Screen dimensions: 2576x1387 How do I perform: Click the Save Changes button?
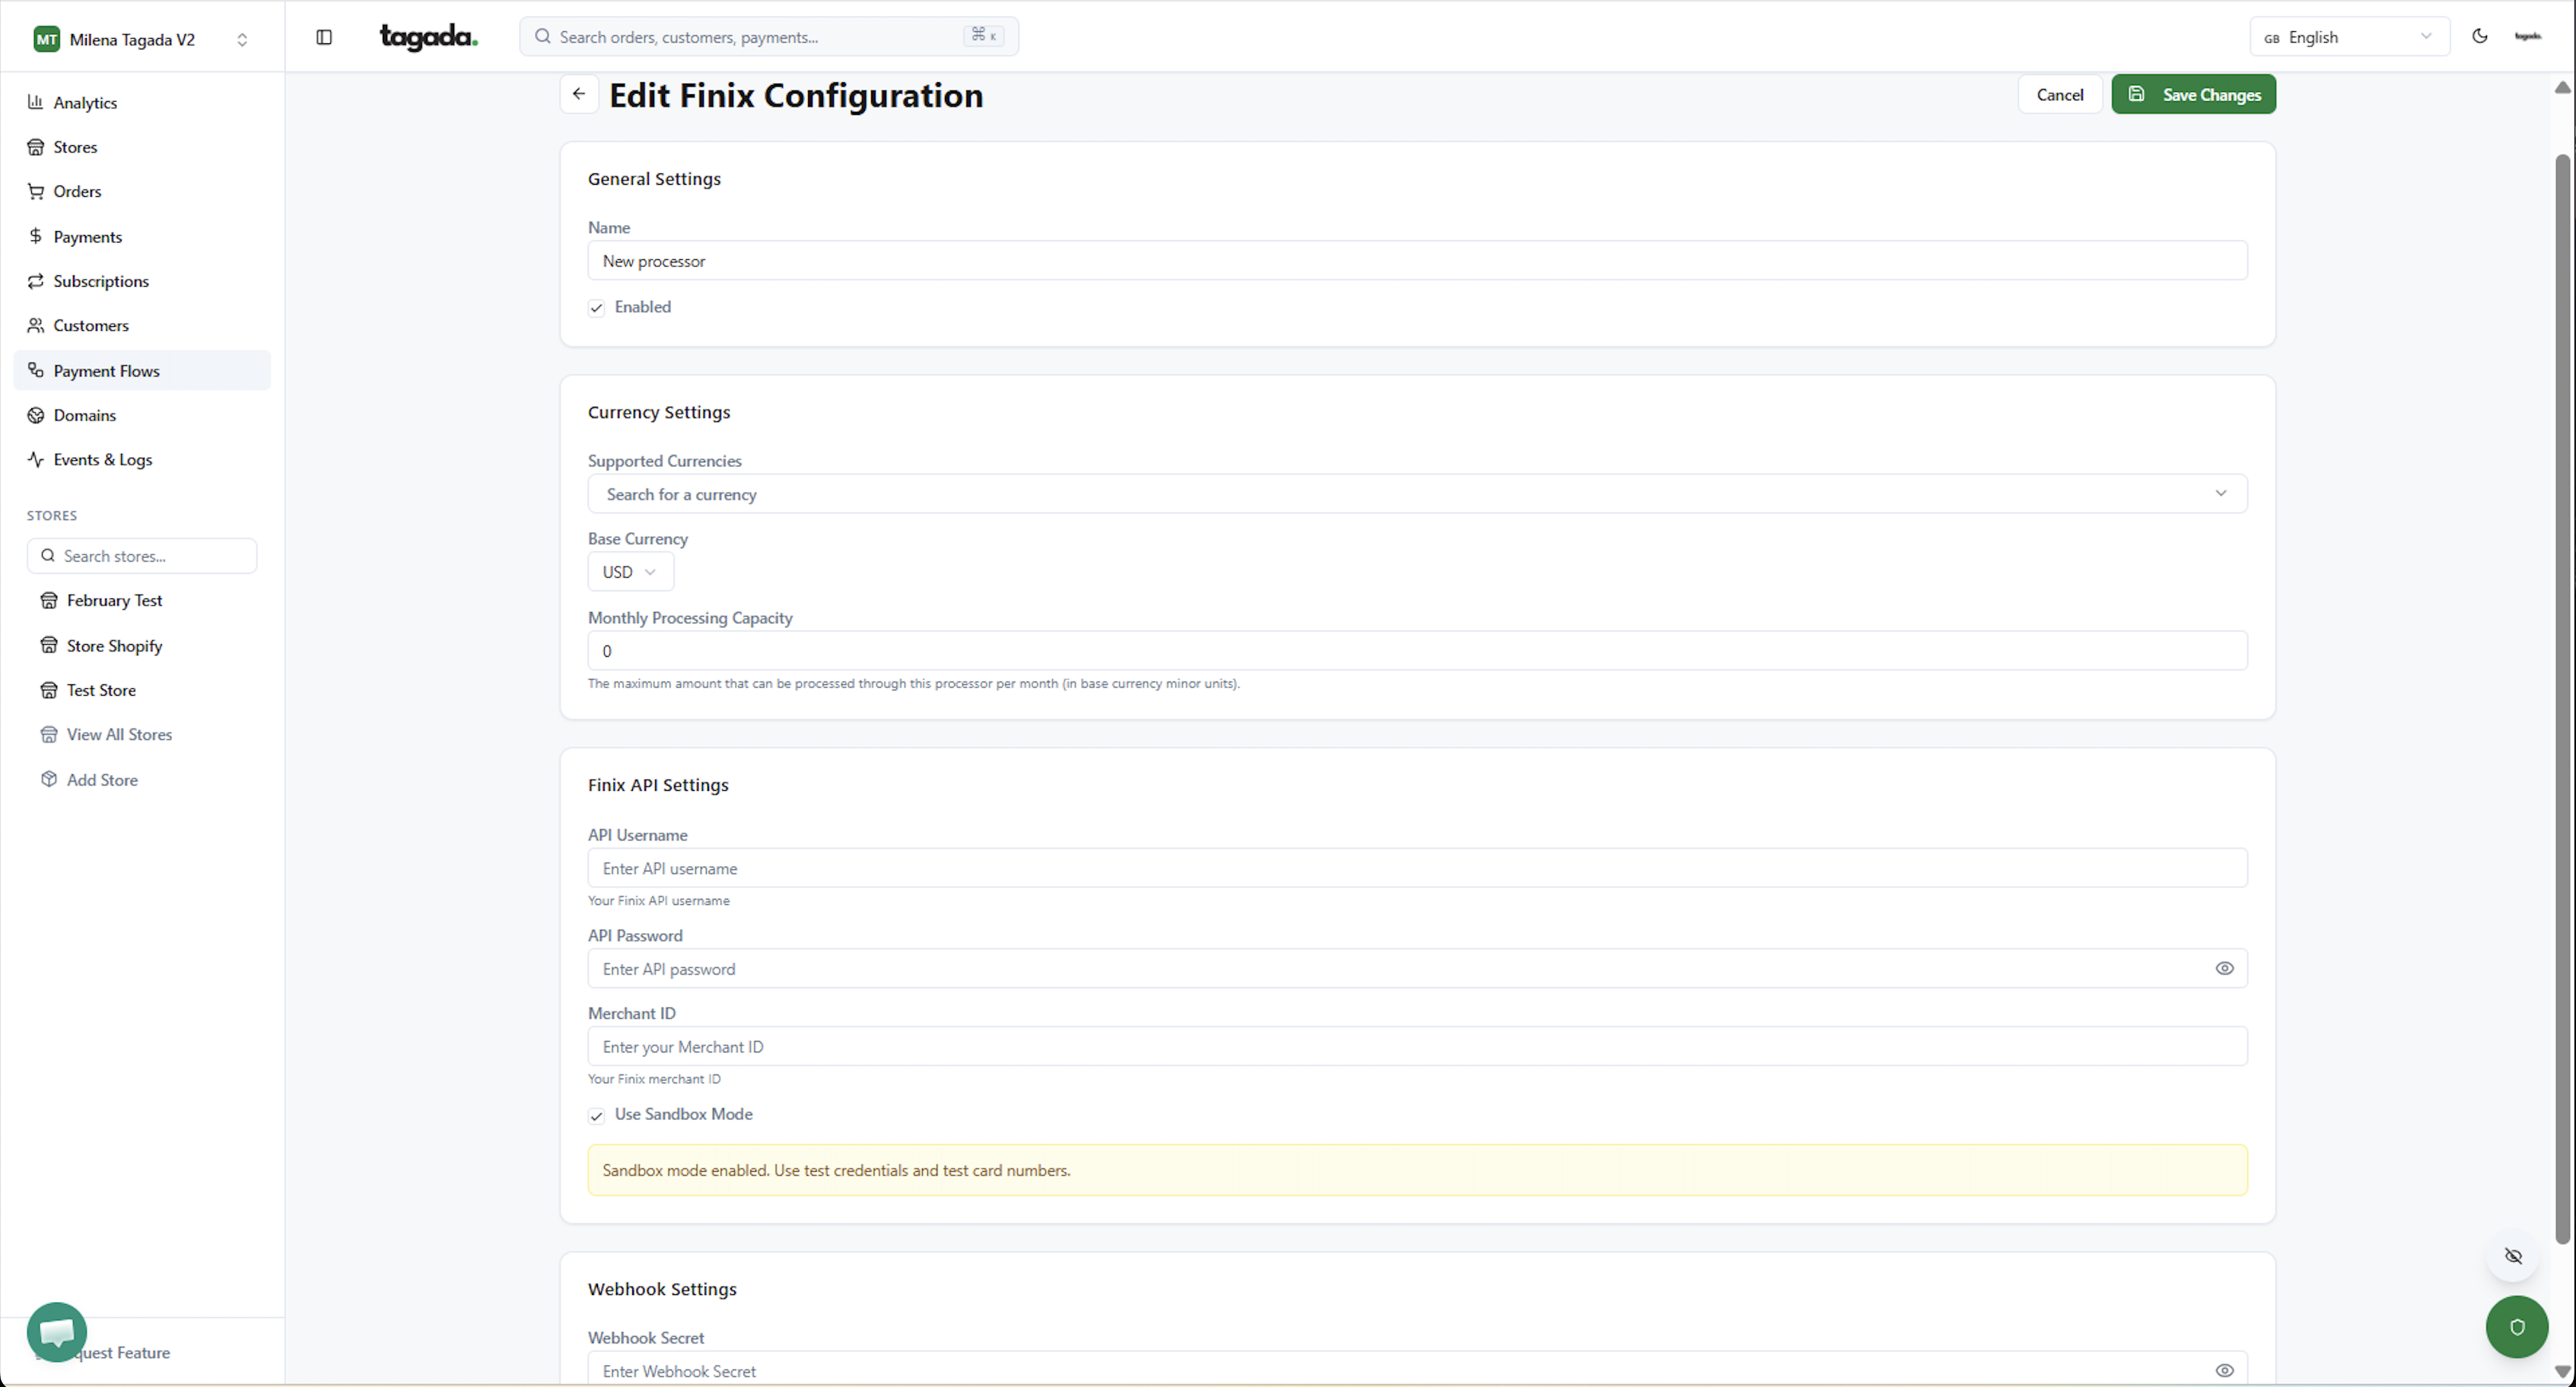(x=2193, y=94)
